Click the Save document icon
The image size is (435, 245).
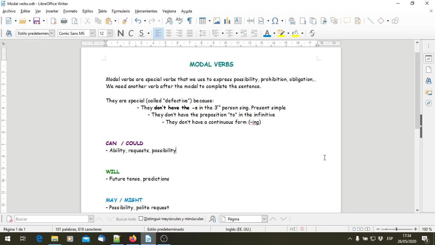click(x=37, y=21)
